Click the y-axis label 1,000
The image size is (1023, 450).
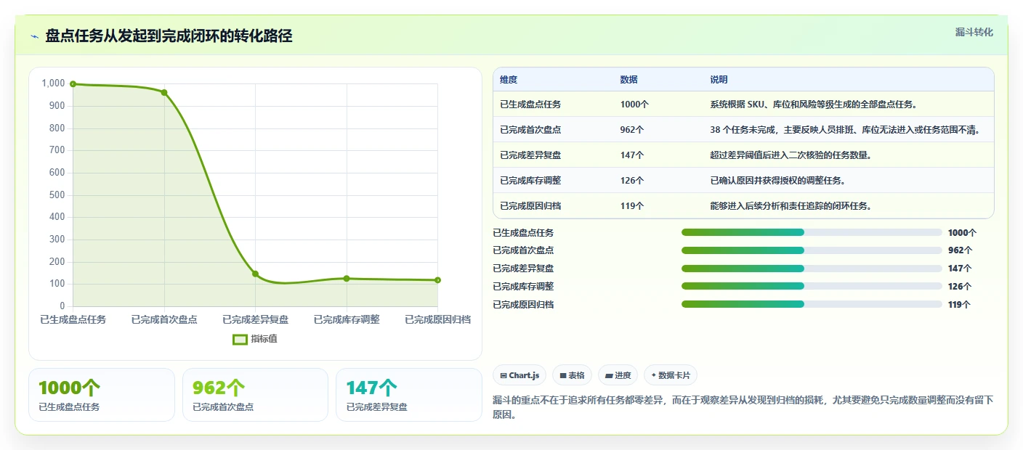[53, 83]
